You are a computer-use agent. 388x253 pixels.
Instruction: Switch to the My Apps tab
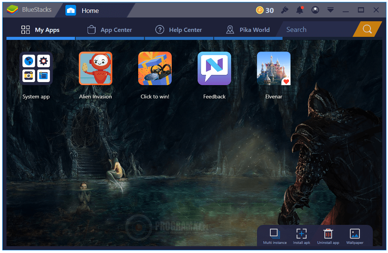click(x=41, y=30)
